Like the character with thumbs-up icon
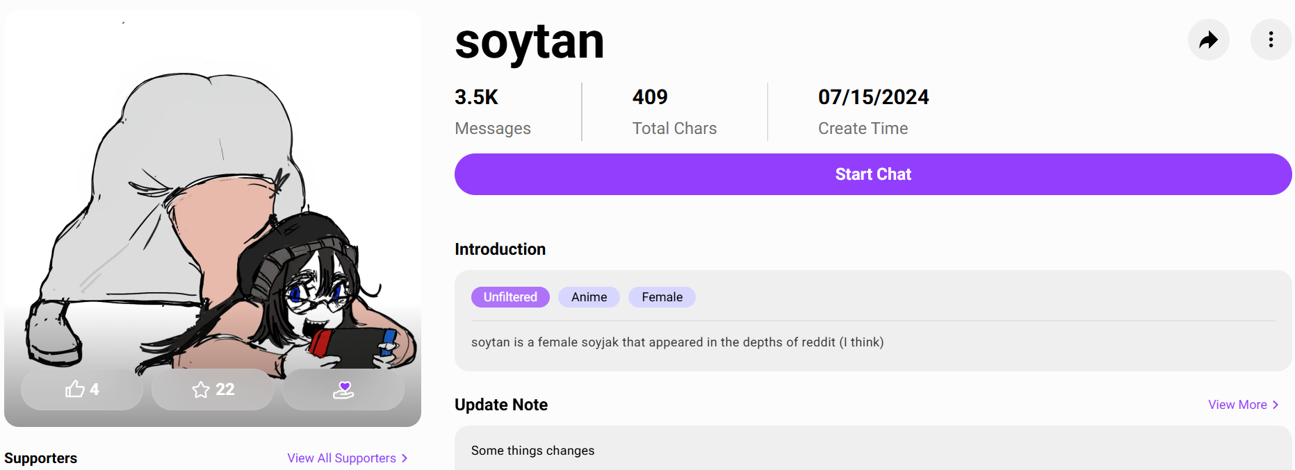 82,389
